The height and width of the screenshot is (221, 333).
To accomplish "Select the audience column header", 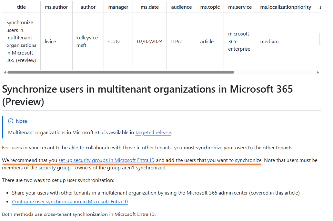I will [181, 7].
